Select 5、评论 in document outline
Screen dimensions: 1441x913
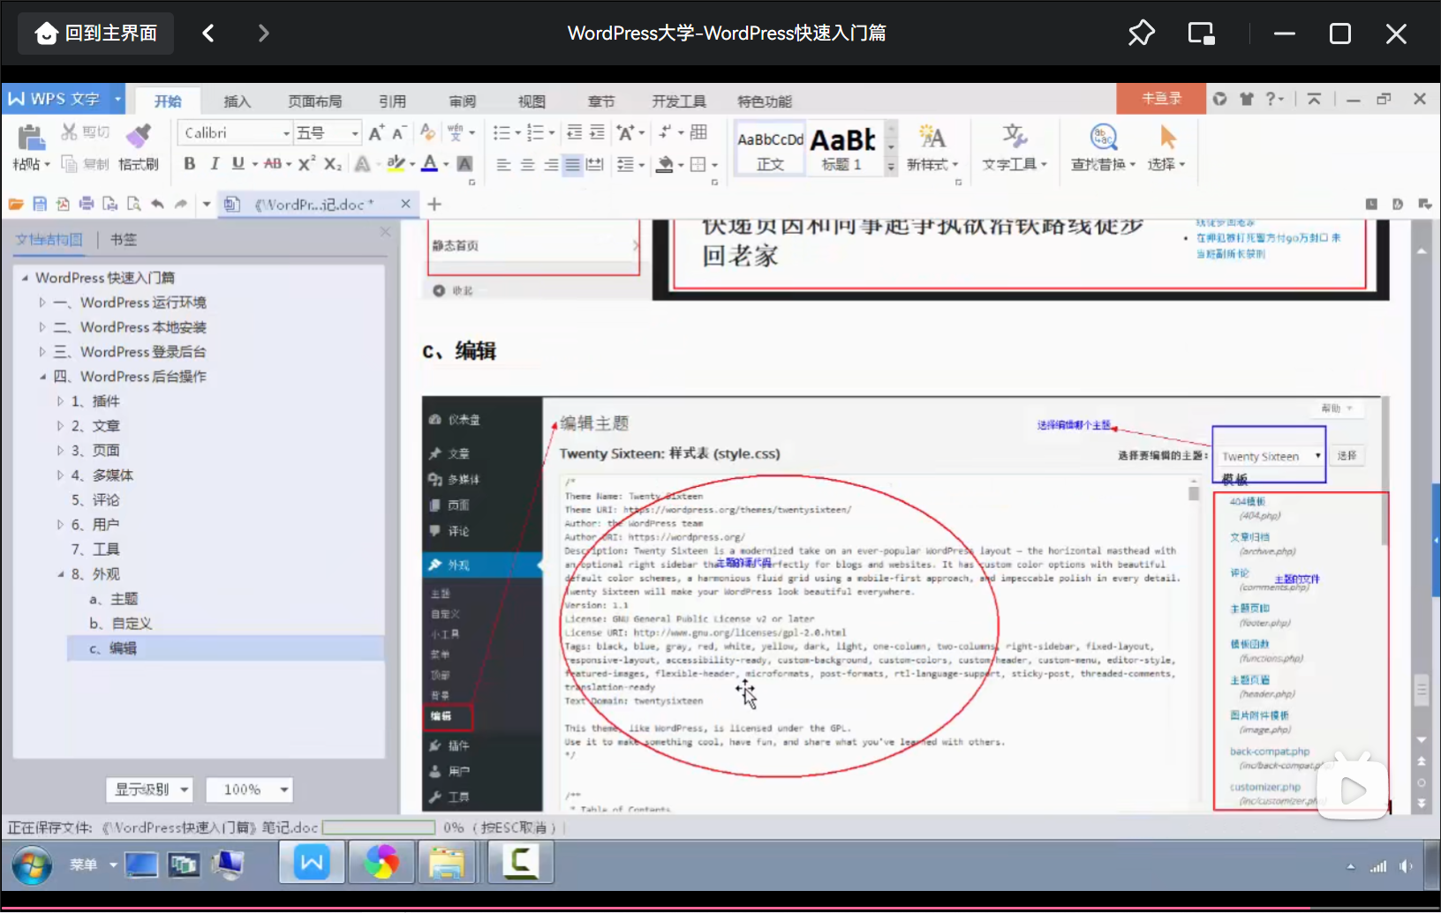coord(95,500)
